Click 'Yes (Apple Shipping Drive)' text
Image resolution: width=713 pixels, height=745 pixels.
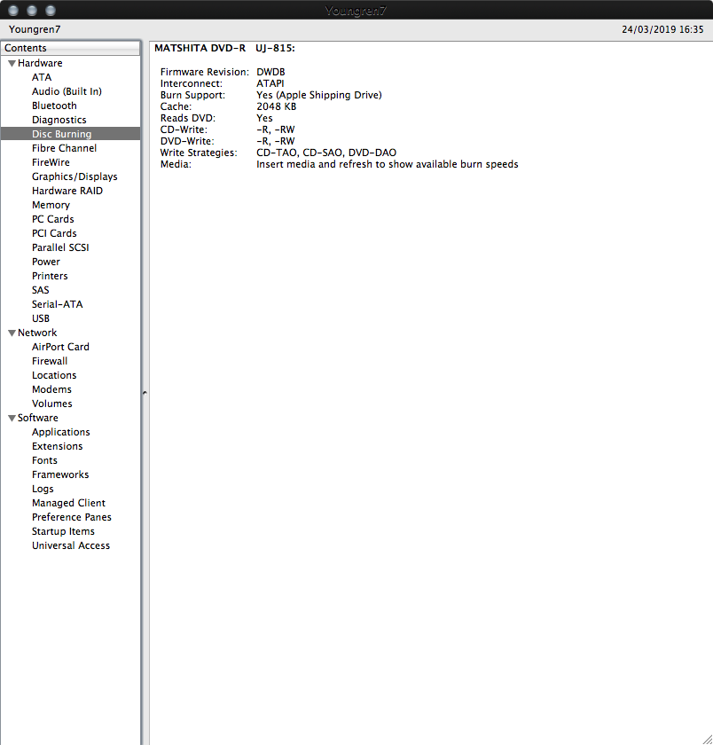tap(319, 95)
